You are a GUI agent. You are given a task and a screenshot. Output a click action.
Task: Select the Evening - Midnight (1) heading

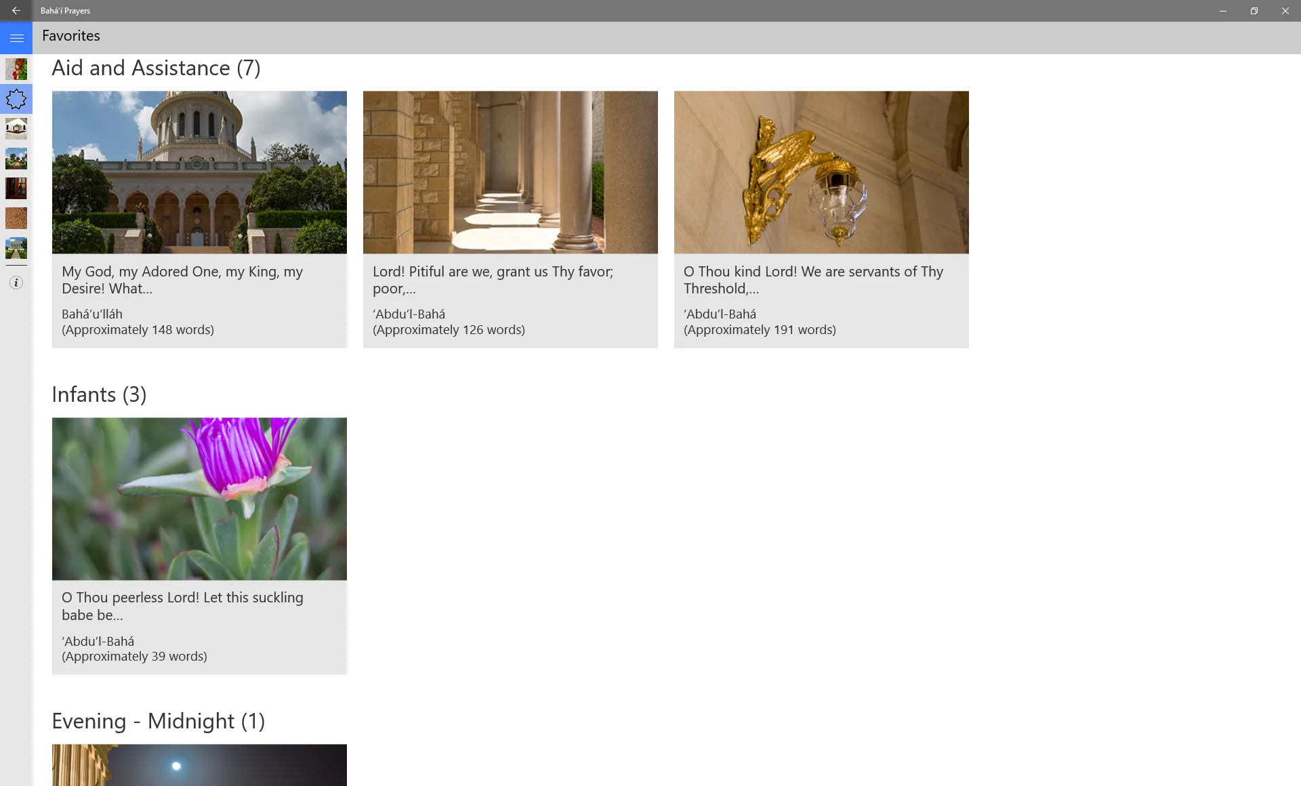pos(159,721)
